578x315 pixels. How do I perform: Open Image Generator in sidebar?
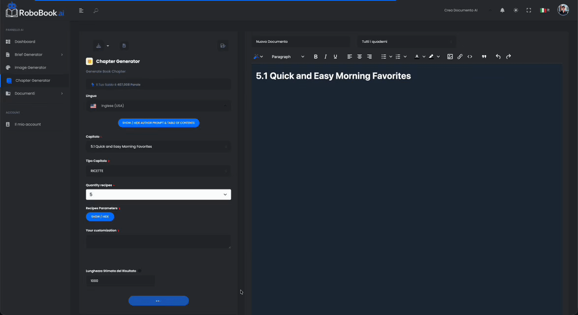tap(30, 67)
